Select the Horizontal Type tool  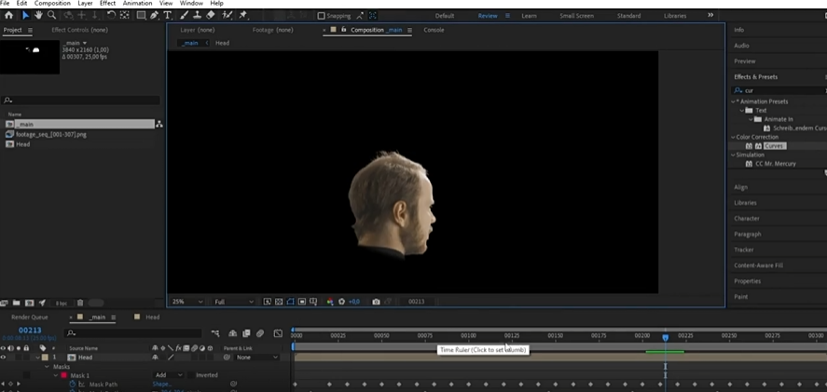(x=168, y=15)
